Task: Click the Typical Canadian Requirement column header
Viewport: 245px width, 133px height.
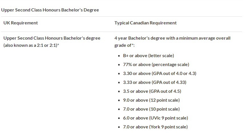Action: (145, 23)
